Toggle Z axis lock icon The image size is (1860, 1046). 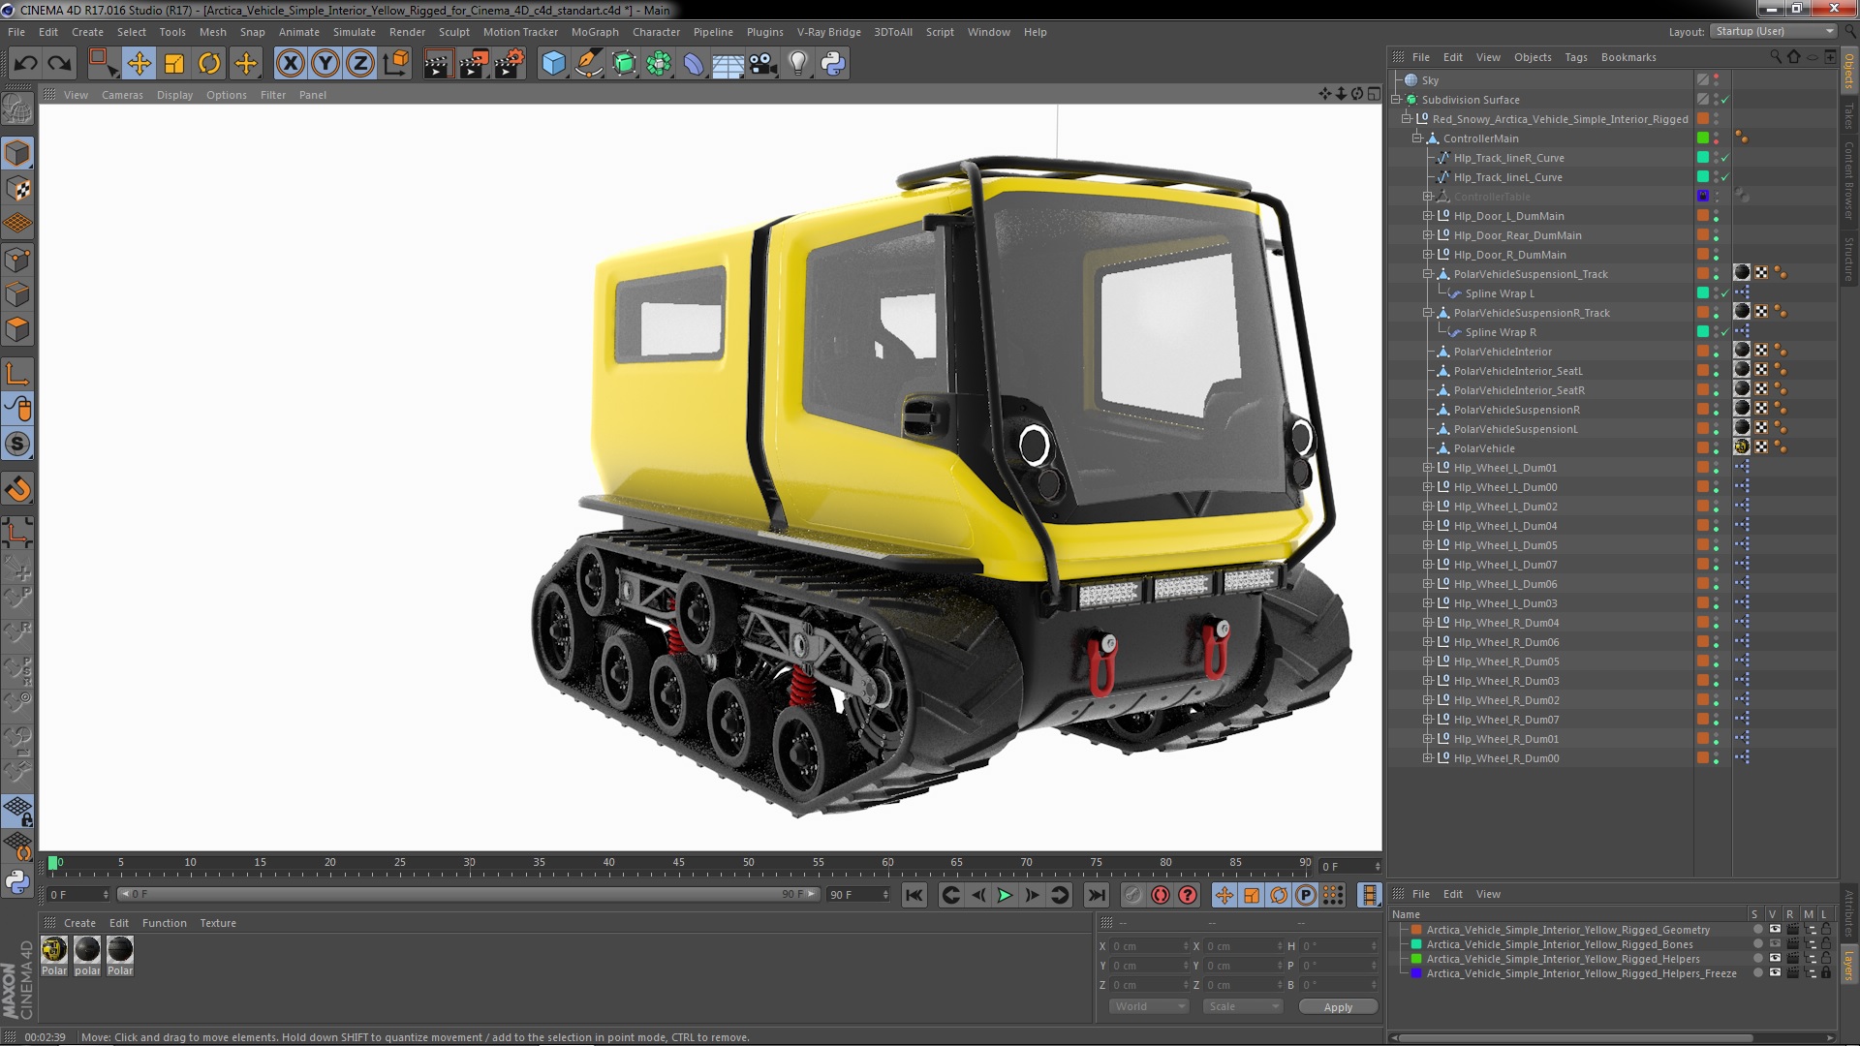pos(360,64)
